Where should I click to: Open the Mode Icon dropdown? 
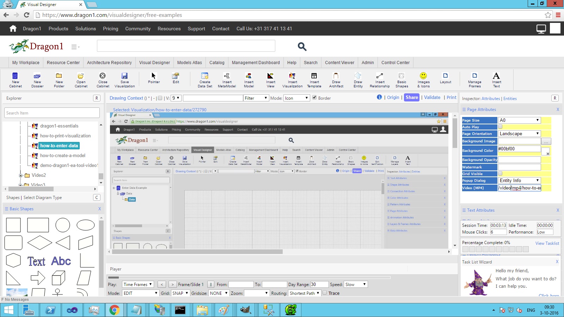click(x=296, y=98)
